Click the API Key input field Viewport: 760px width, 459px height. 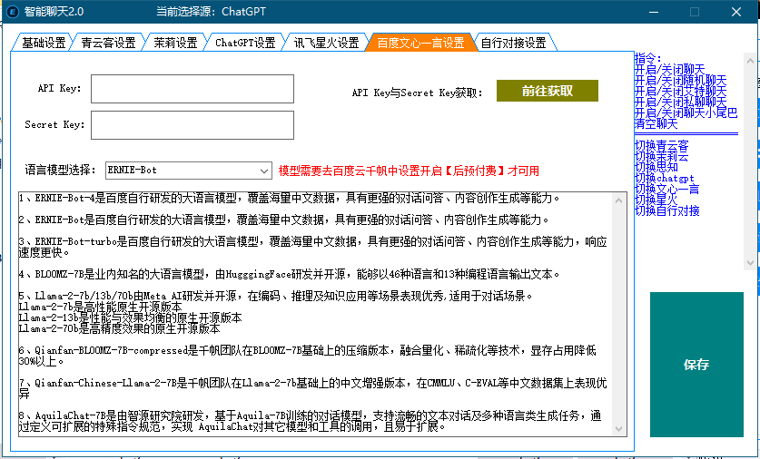coord(192,89)
